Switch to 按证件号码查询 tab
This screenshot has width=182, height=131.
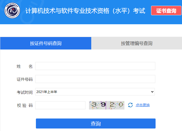point(46,43)
